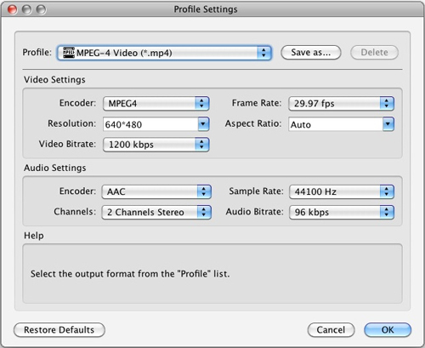Click the Save as... button

(x=311, y=53)
